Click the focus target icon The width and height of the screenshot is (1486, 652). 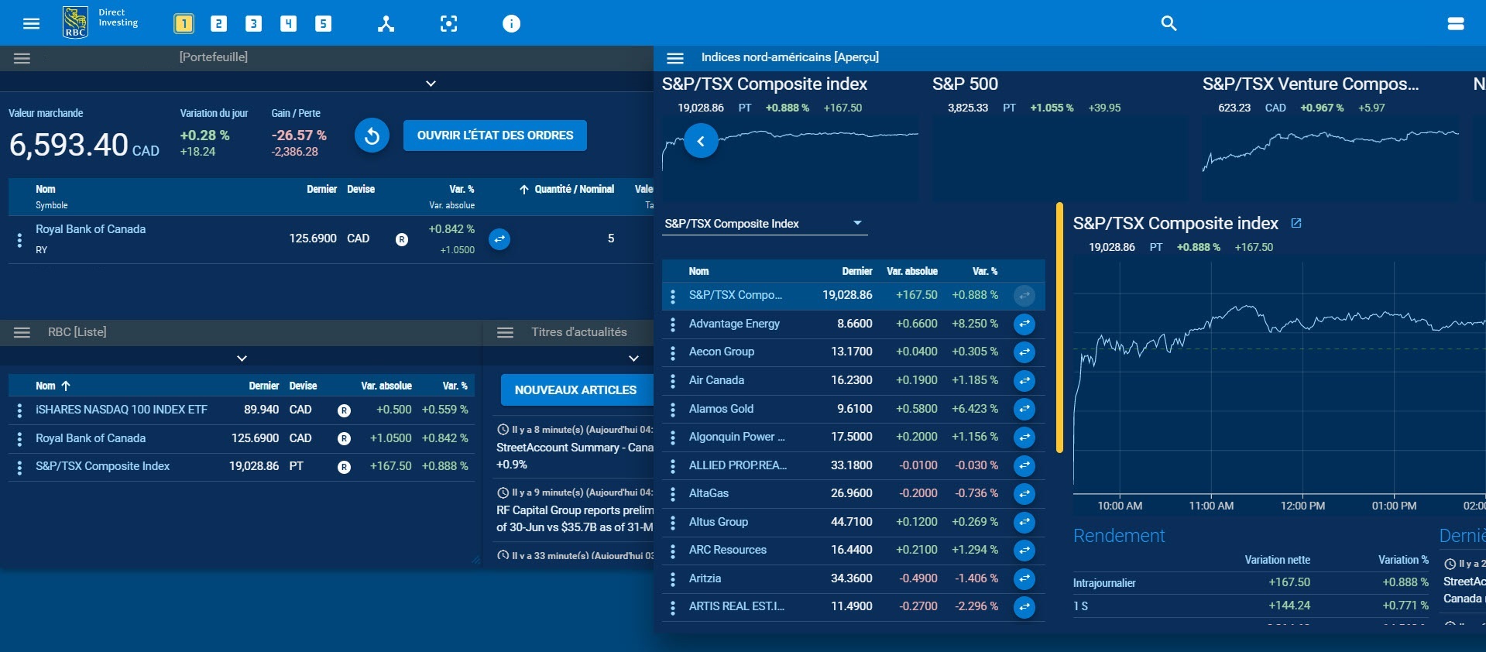point(448,24)
